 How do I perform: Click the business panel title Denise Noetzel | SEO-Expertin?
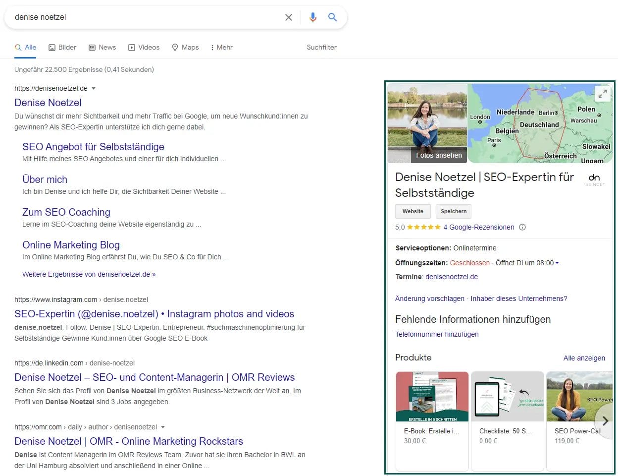484,185
